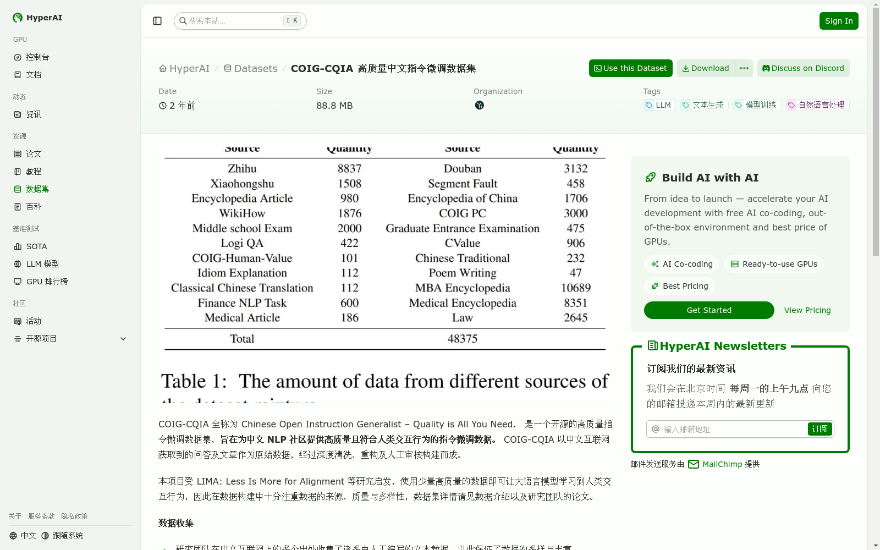This screenshot has height=550, width=880.
Task: Open the LLM 模型 chip icon
Action: click(18, 264)
